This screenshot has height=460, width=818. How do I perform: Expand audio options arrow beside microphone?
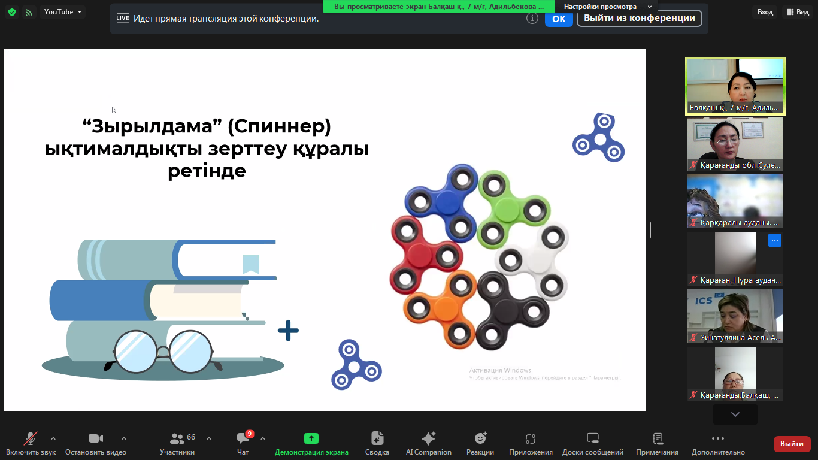coord(53,438)
